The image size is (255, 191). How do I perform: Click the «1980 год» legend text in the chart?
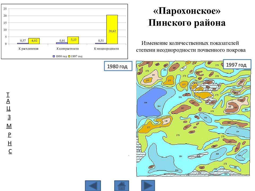pyautogui.click(x=61, y=56)
